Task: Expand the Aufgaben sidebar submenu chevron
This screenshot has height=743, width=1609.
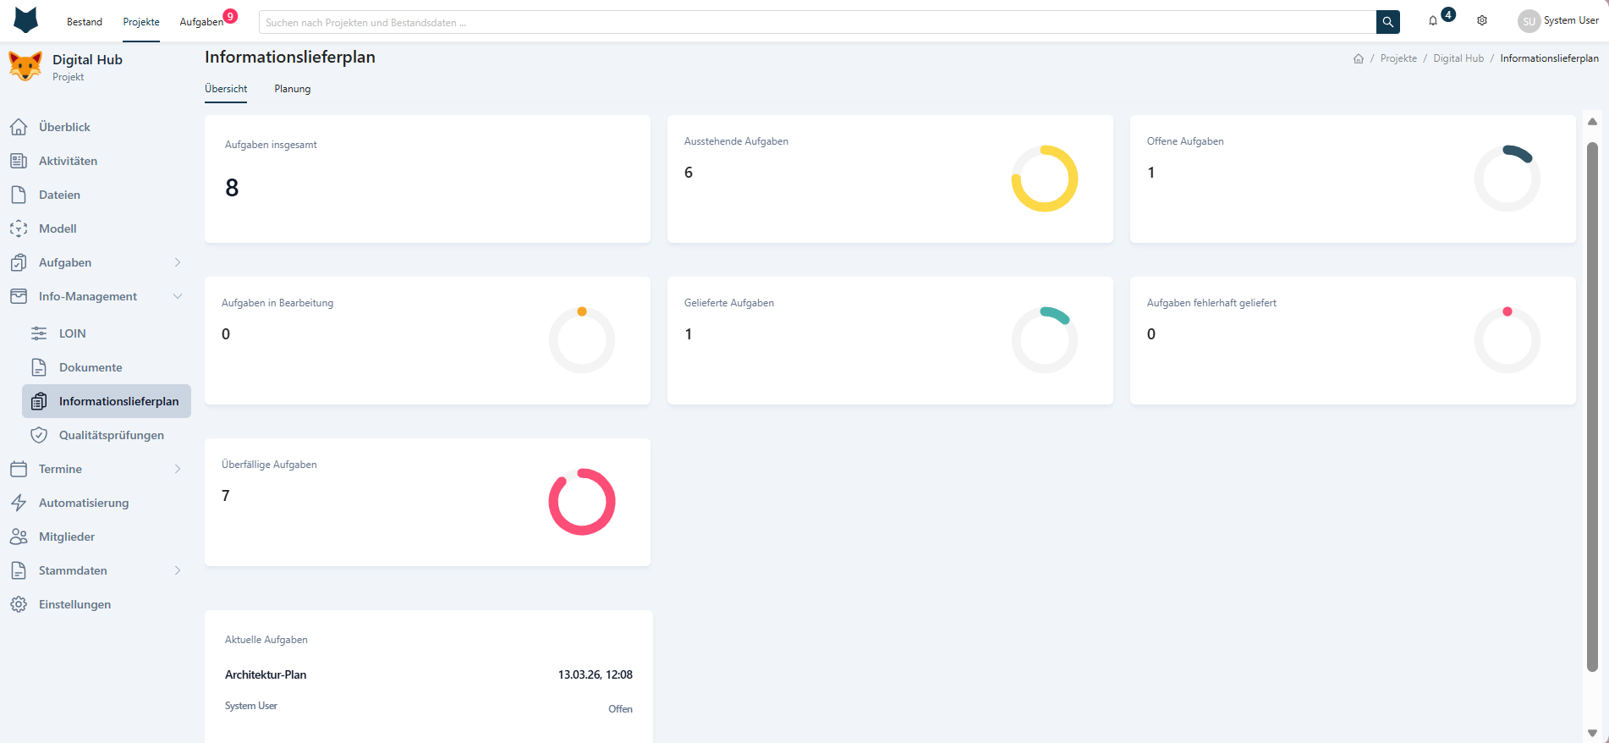Action: [x=178, y=262]
